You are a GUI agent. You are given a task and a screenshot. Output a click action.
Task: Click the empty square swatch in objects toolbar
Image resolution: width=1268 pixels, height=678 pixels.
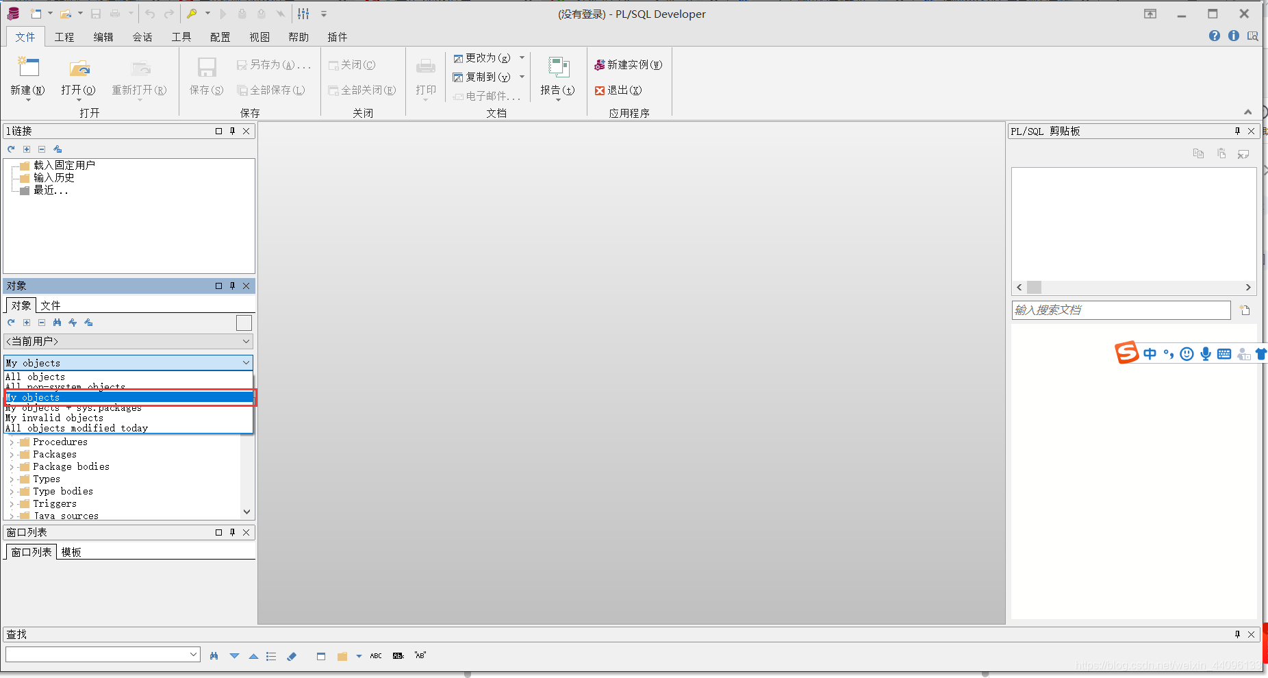click(244, 323)
